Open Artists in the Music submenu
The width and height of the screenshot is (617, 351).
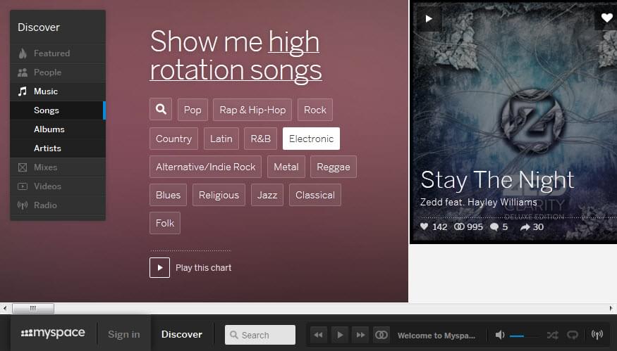(47, 148)
